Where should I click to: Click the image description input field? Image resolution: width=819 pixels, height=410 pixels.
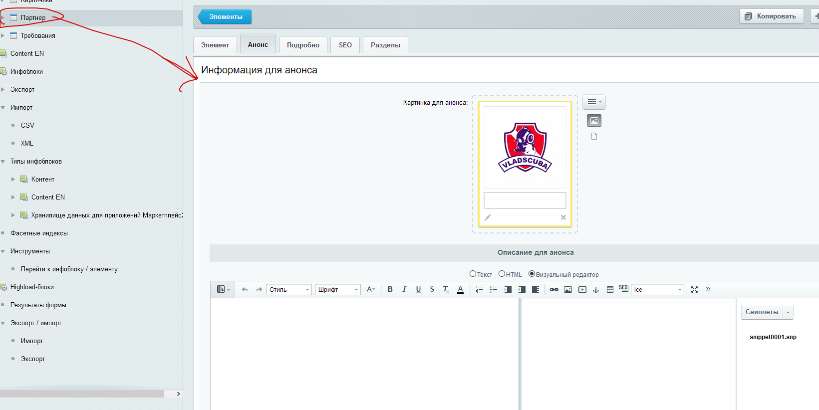pos(525,201)
